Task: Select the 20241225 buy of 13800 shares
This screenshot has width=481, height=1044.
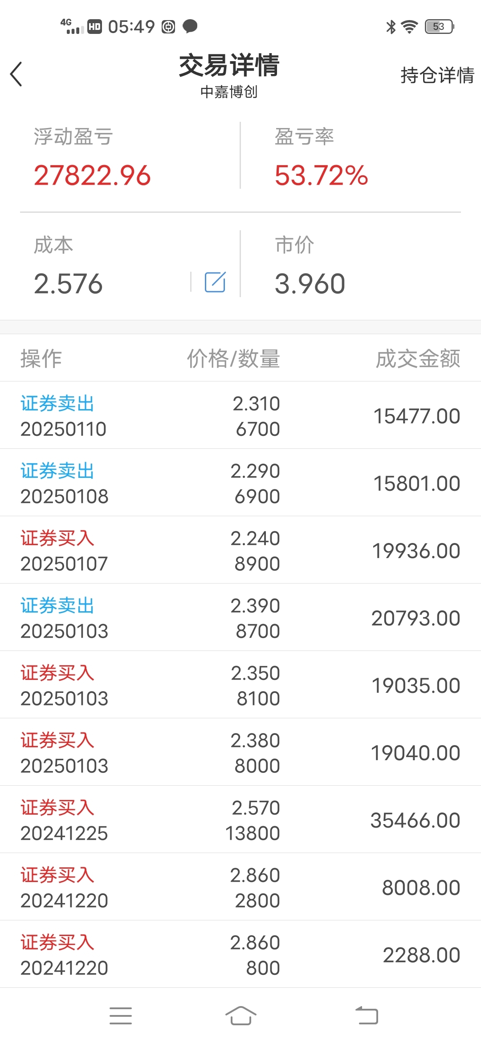Action: [240, 820]
